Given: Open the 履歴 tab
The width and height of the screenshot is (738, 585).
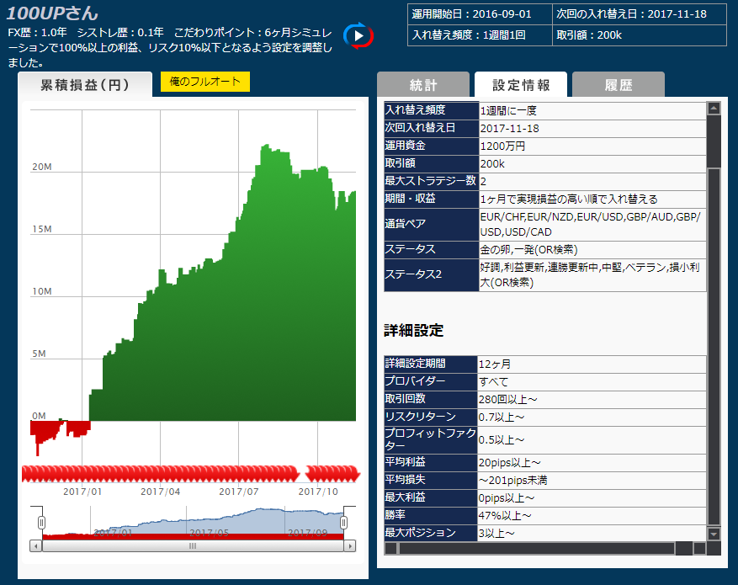Looking at the screenshot, I should (618, 85).
